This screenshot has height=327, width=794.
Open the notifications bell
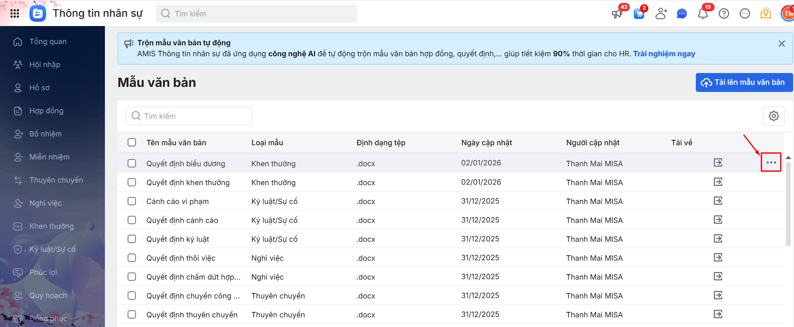pyautogui.click(x=703, y=14)
